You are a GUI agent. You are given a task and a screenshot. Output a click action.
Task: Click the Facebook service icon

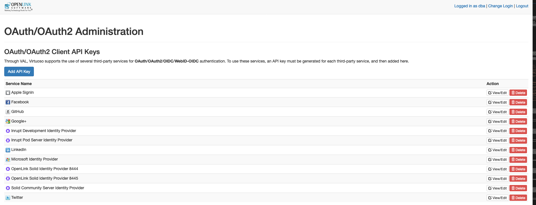click(8, 102)
